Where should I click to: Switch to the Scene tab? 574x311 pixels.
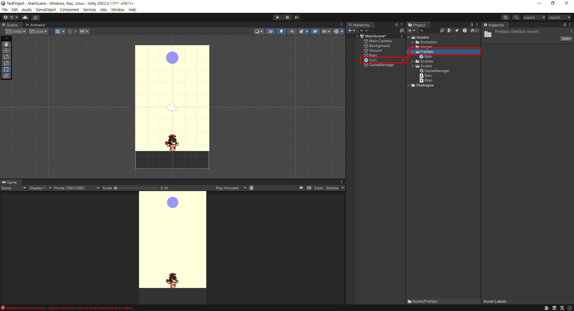(10, 25)
